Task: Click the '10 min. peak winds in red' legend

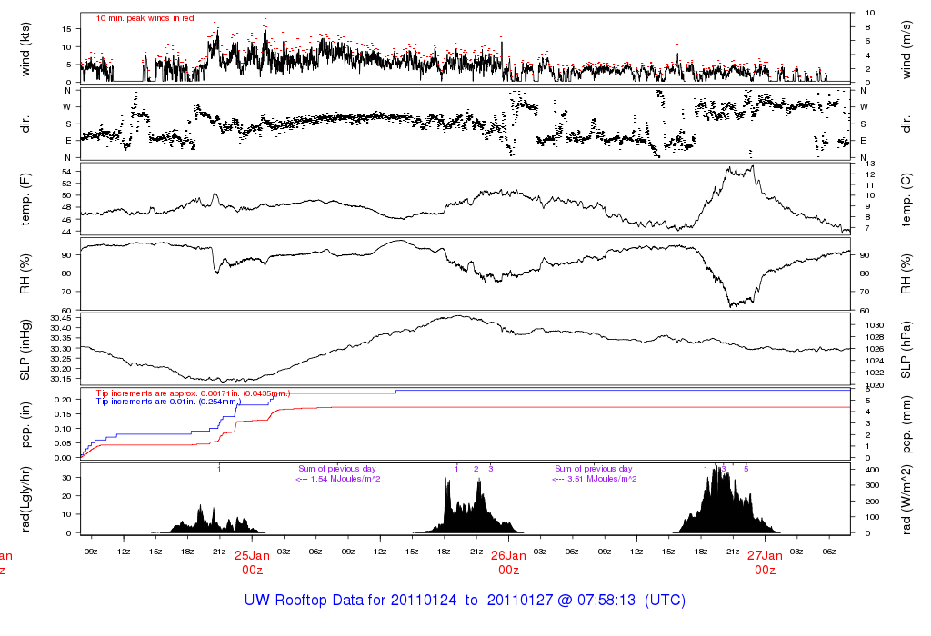Action: 145,17
